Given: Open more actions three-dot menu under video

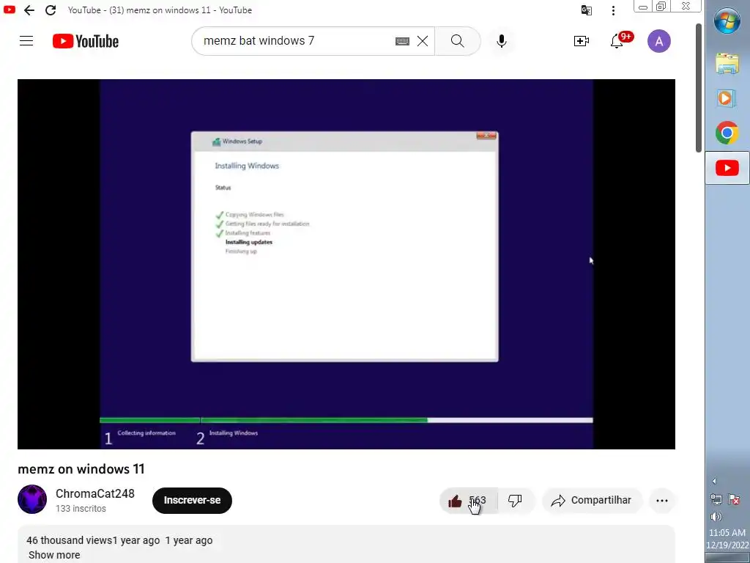Looking at the screenshot, I should coord(662,501).
